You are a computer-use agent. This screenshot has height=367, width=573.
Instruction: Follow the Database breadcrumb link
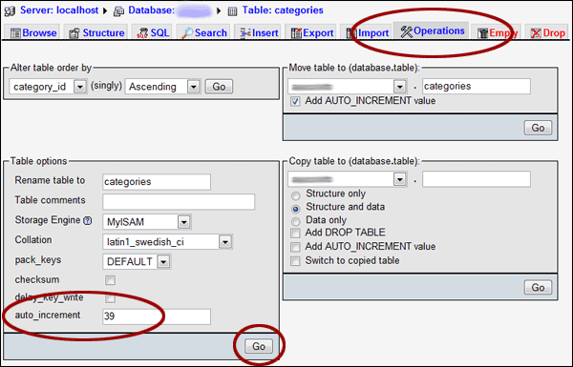[152, 10]
